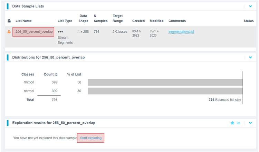Screen dimensions: 259x152
Task: Open the 256_50_percent_overlap list
Action: (x=33, y=32)
